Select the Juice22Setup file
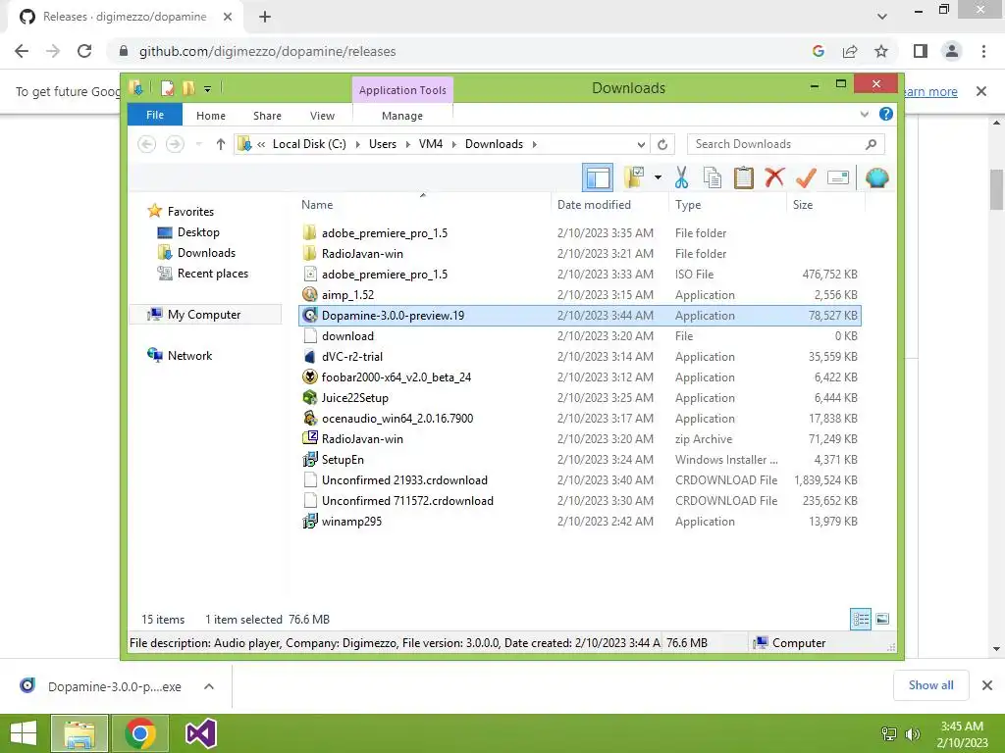 [579, 398]
